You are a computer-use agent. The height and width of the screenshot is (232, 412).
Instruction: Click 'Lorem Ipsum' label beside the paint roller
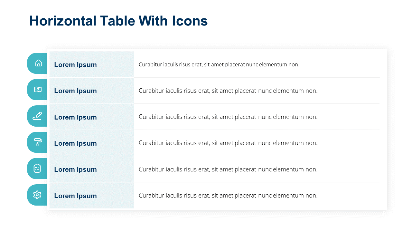point(75,143)
